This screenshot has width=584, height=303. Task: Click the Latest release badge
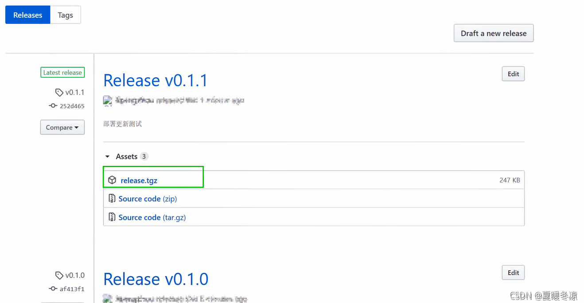click(x=62, y=73)
